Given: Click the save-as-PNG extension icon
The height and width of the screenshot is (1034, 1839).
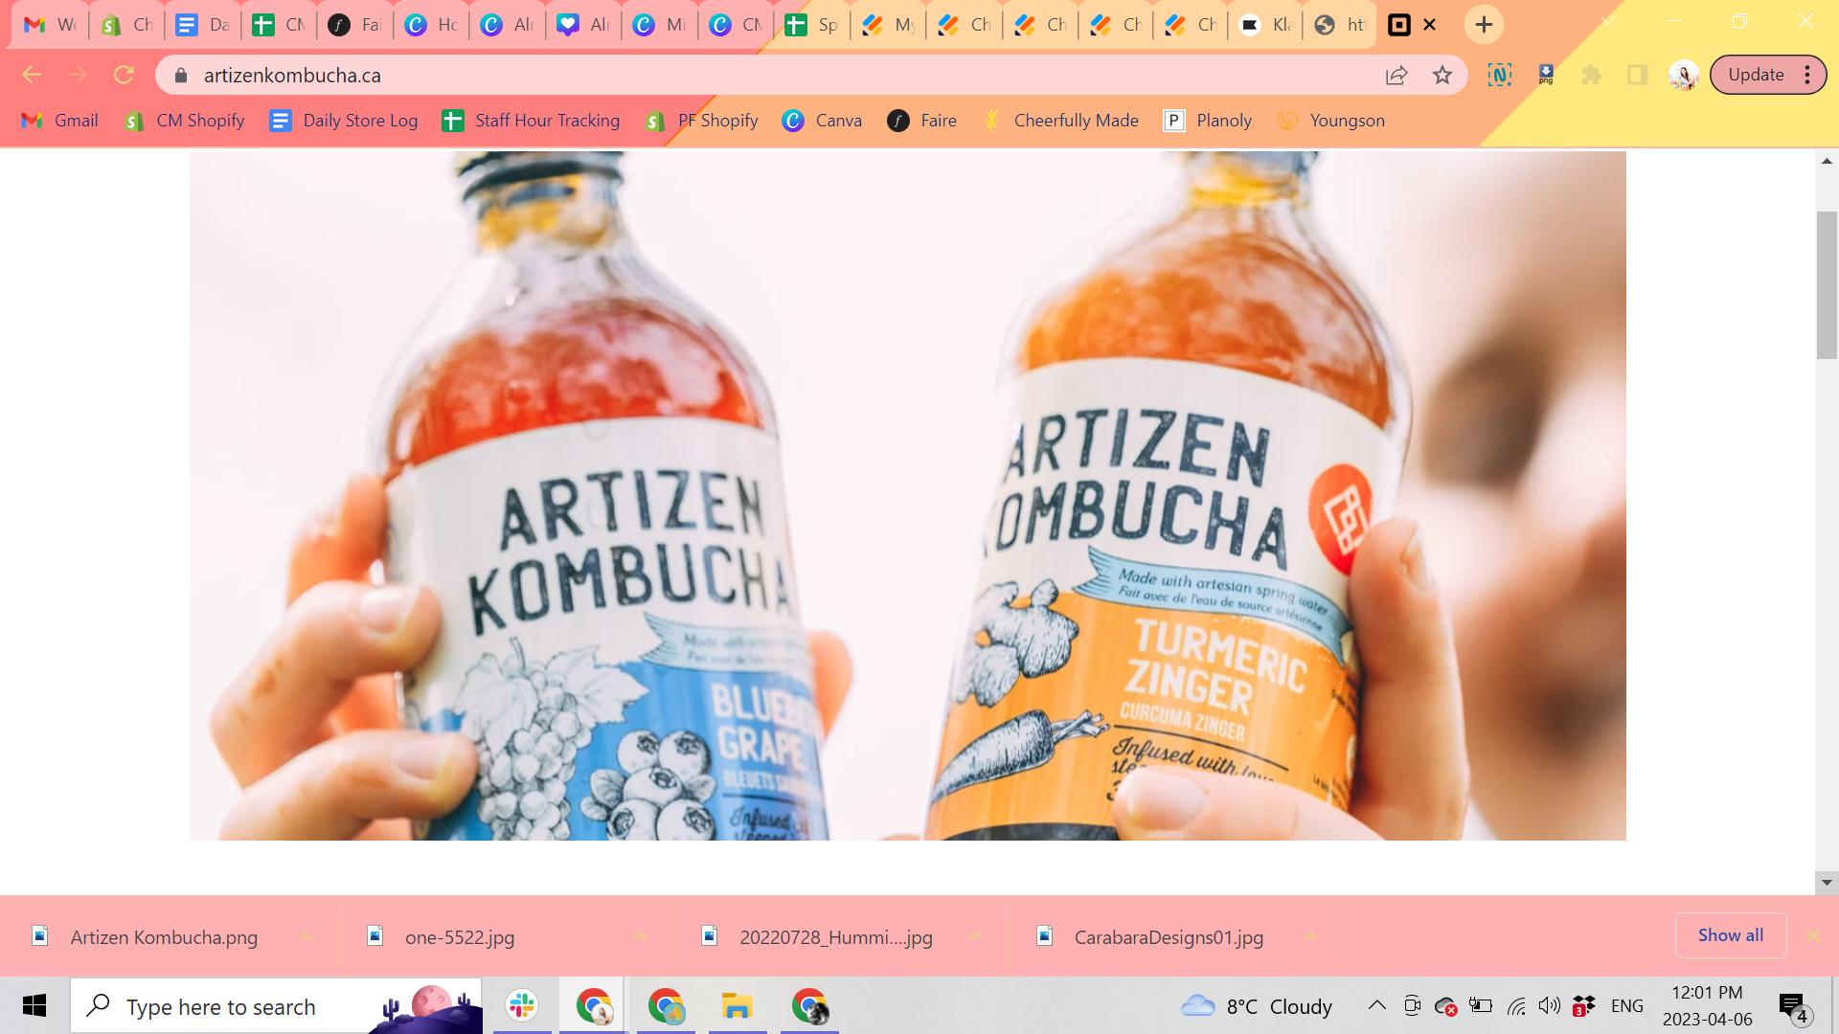Looking at the screenshot, I should click(1546, 75).
